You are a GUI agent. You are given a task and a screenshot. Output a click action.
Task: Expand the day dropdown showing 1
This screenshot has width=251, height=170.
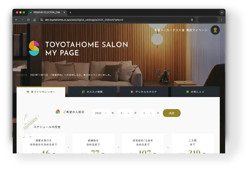click(x=147, y=113)
